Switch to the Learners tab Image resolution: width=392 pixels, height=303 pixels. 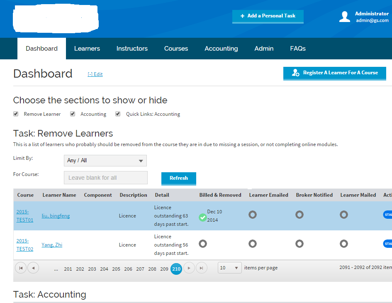[x=87, y=49]
